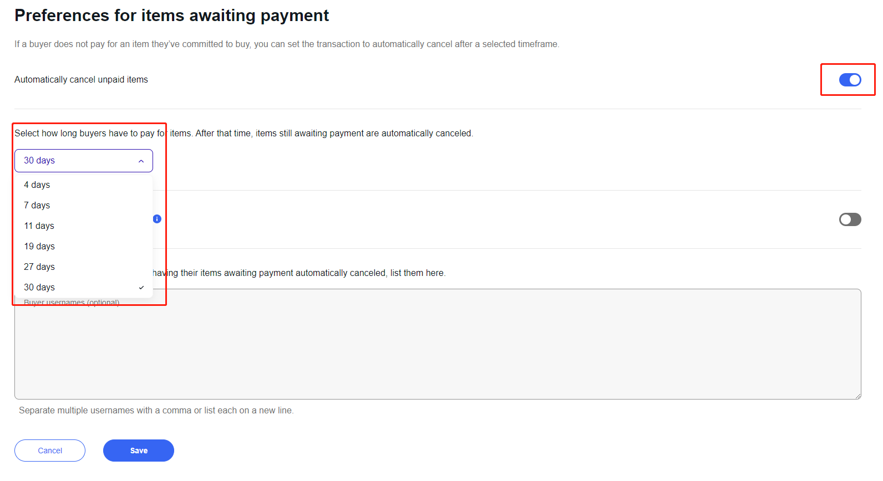Click the textarea resize handle corner
The width and height of the screenshot is (883, 481).
tap(857, 396)
